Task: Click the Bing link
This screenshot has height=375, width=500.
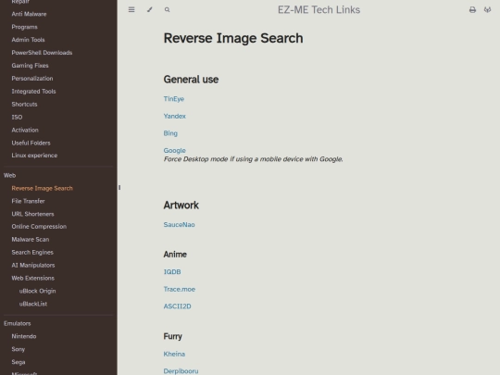Action: pyautogui.click(x=170, y=133)
